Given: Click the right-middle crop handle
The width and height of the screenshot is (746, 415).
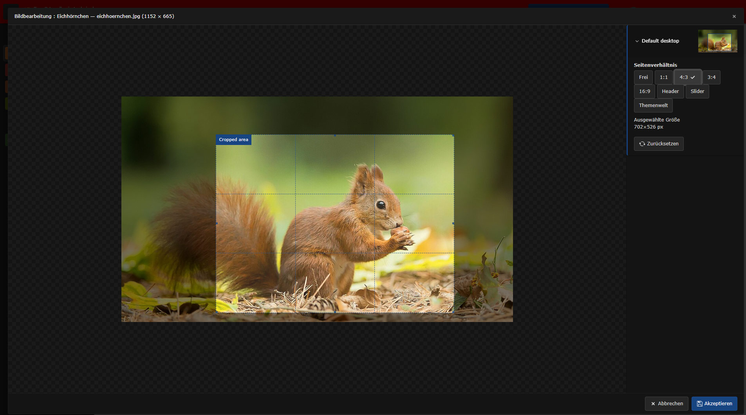Looking at the screenshot, I should 453,224.
